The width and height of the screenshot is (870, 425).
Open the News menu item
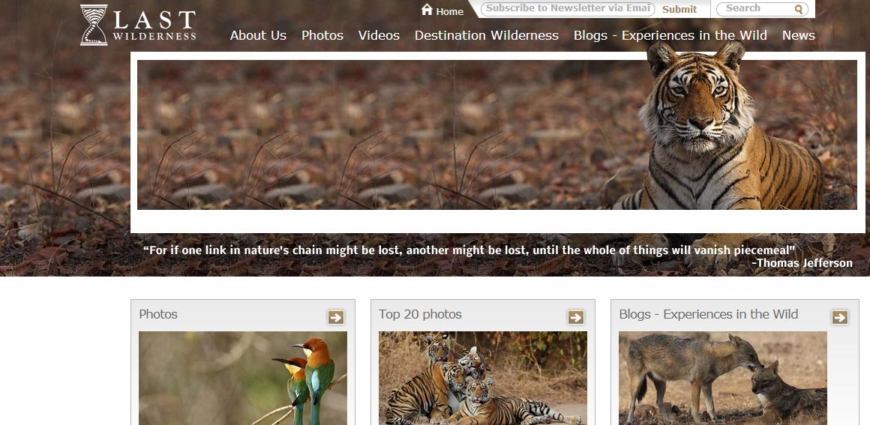pyautogui.click(x=799, y=35)
